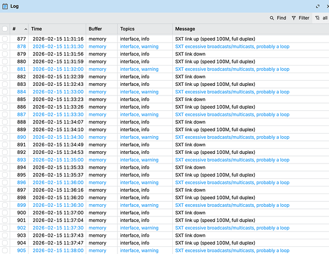Select checkbox for log row 884
This screenshot has width=329, height=254.
tap(5, 92)
